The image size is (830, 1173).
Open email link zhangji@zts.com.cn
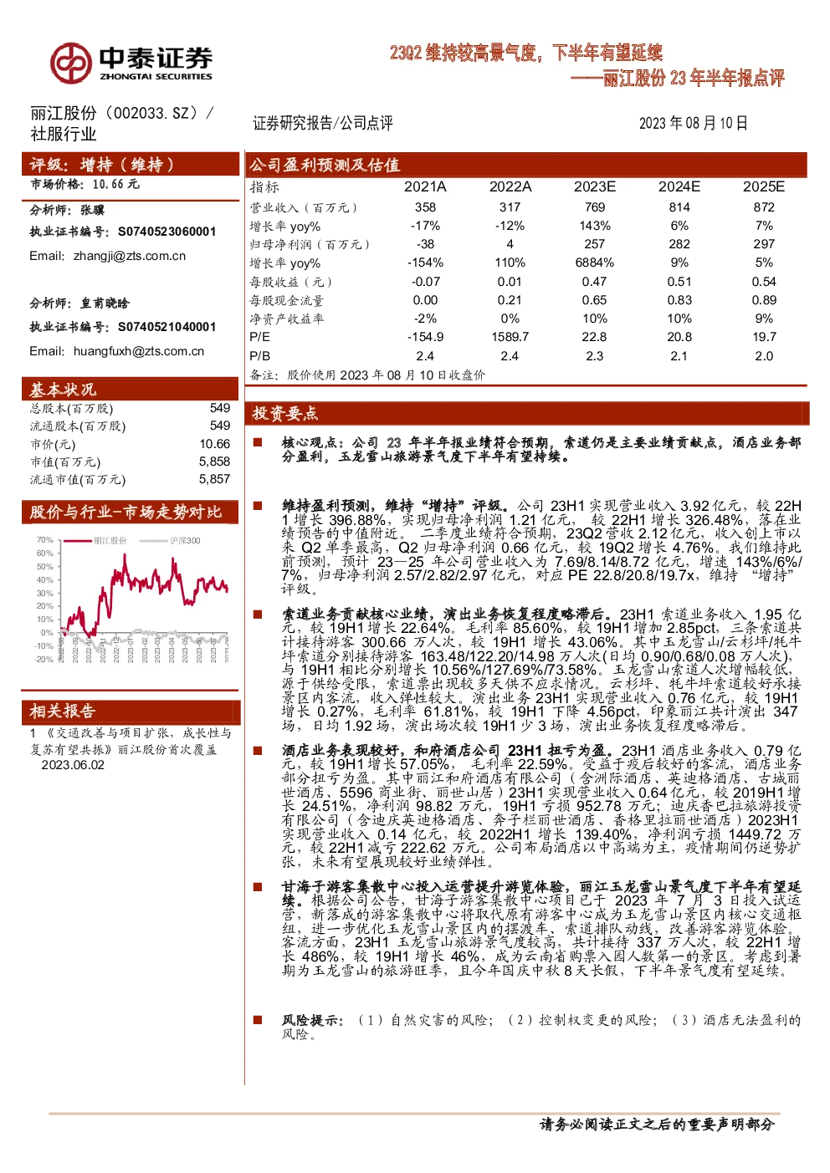tap(130, 256)
